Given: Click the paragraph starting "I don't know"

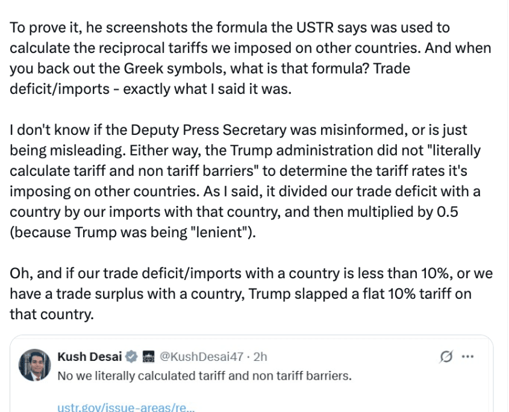Looking at the screenshot, I should (241, 181).
